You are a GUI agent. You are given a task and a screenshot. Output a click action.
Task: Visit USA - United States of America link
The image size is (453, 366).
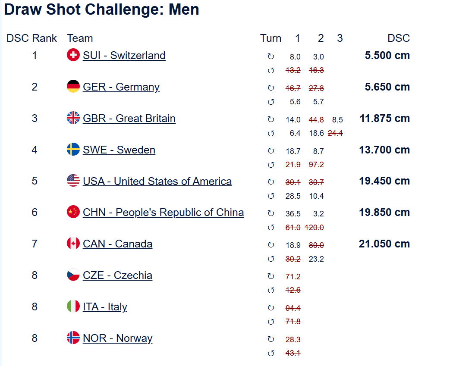157,181
